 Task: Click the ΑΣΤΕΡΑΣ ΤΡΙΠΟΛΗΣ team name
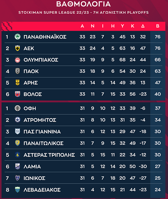(49, 155)
